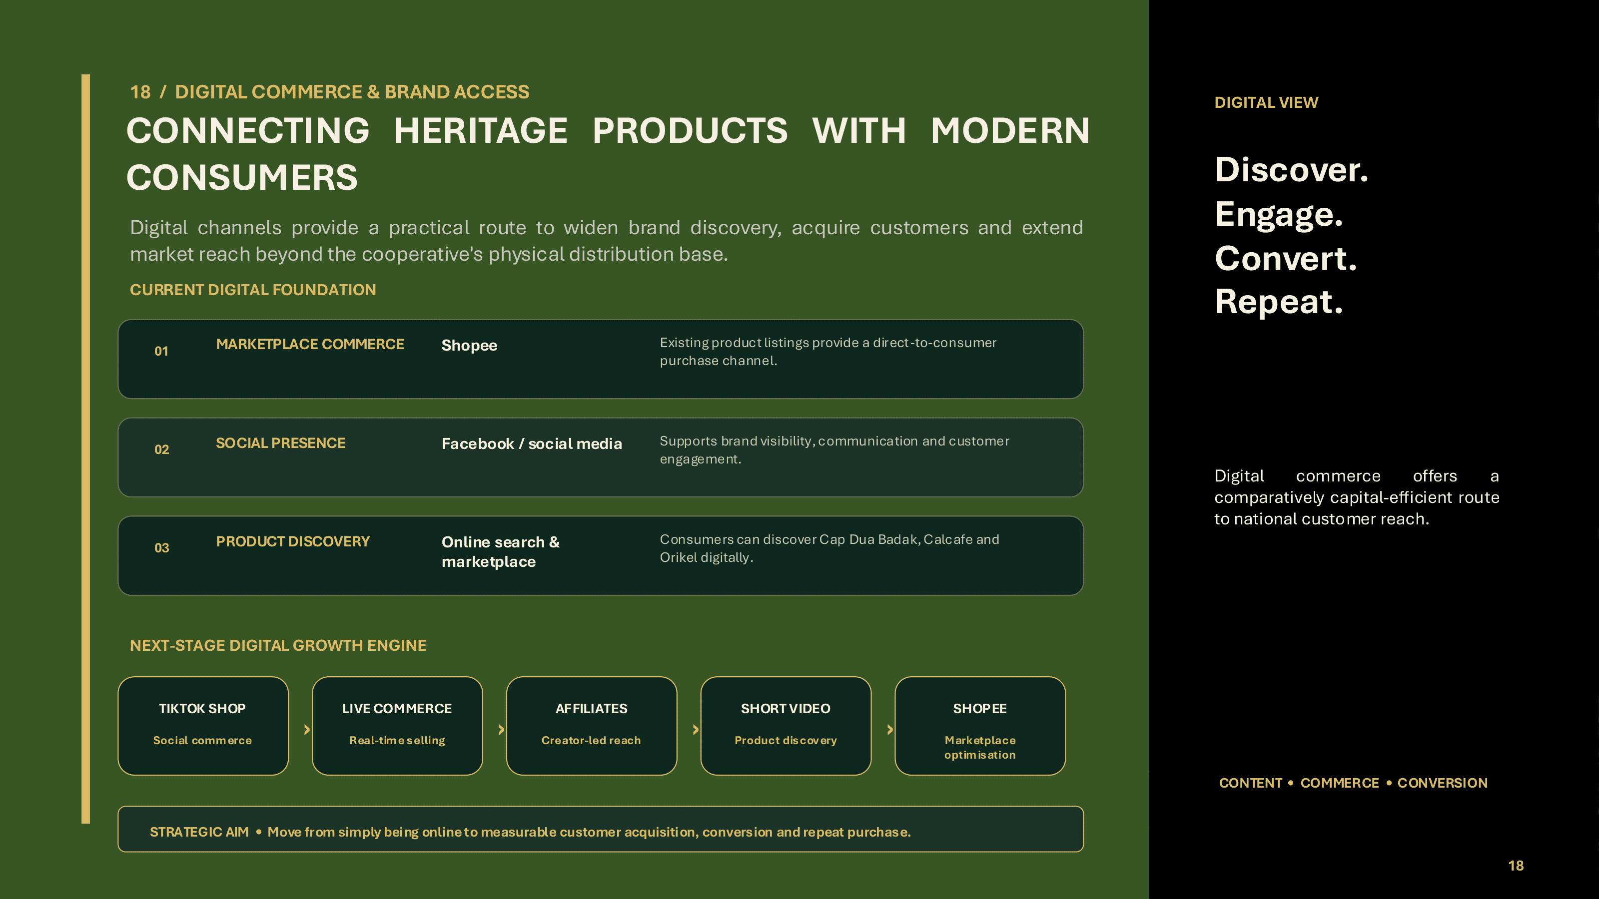Click the arrow between Short Video and Shopee
The width and height of the screenshot is (1599, 899).
(x=889, y=730)
